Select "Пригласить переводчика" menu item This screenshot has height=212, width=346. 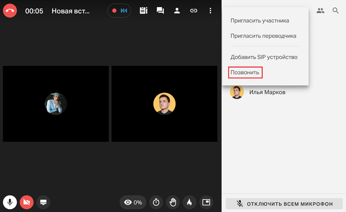point(263,36)
